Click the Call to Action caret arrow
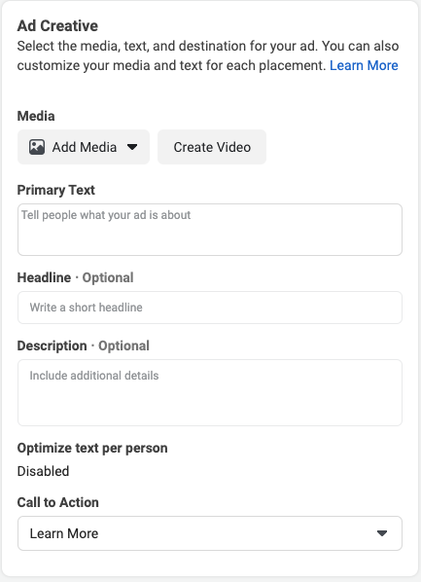The height and width of the screenshot is (582, 421). coord(382,533)
